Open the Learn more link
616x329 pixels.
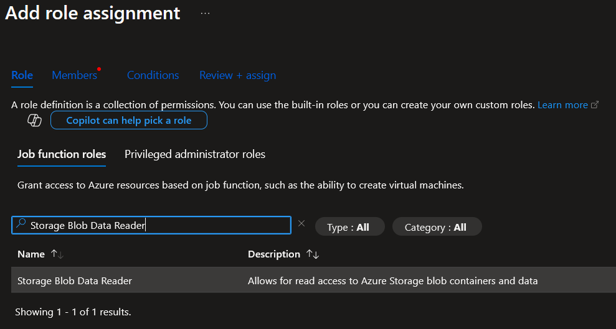(x=562, y=104)
